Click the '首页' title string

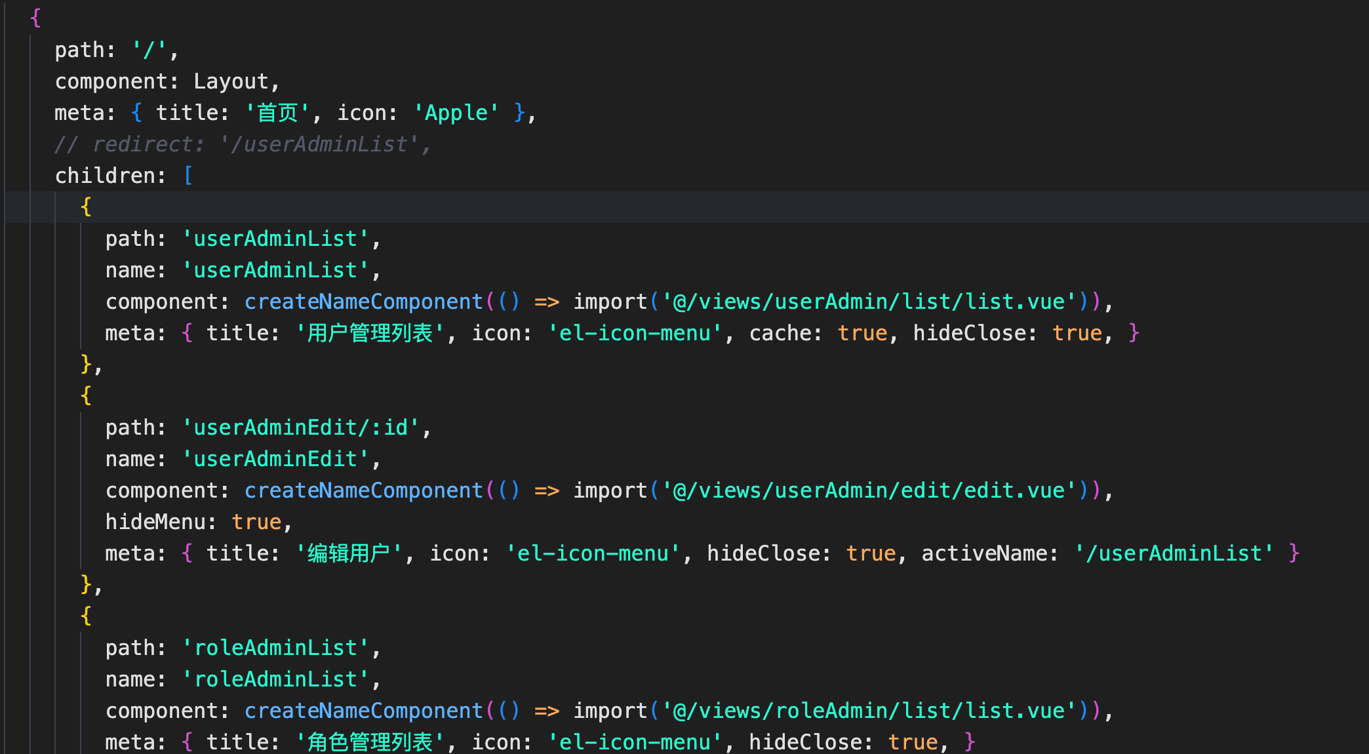point(277,113)
